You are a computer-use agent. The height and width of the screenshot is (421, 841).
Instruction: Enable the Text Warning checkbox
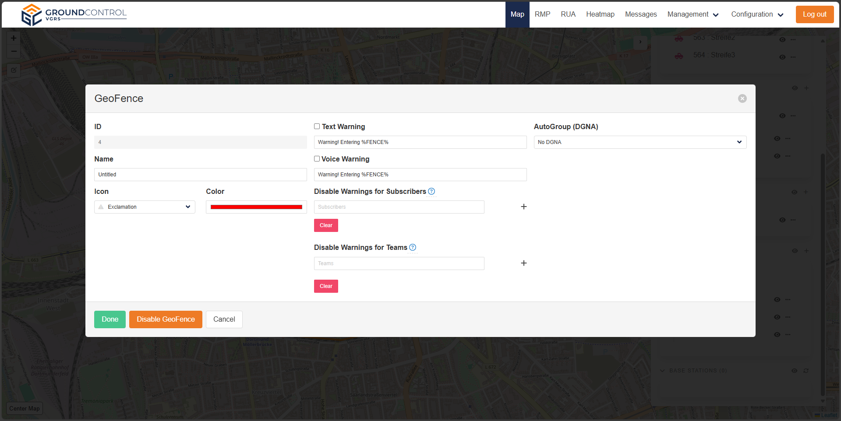317,126
